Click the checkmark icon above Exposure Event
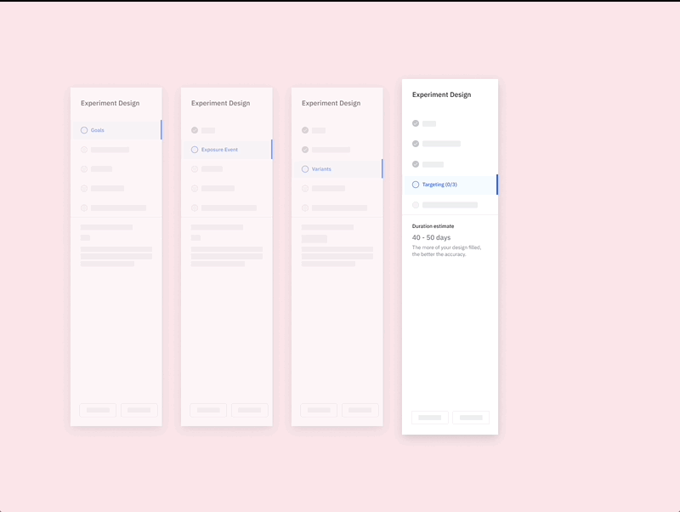Screen dimensions: 680x512 [x=195, y=130]
